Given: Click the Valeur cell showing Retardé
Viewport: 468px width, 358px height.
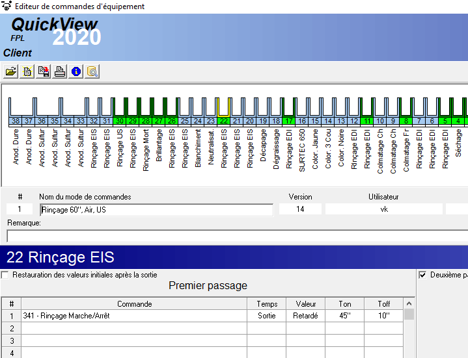Looking at the screenshot, I should click(x=306, y=316).
